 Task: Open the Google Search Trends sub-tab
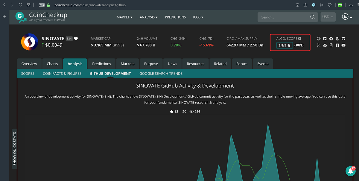click(x=161, y=73)
